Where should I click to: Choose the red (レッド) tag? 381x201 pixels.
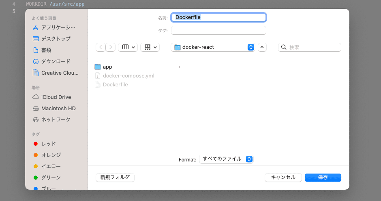(48, 144)
